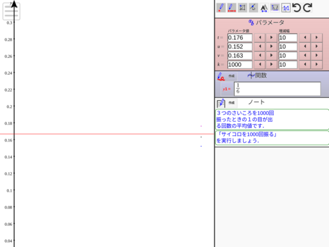329x247 pixels.
Task: Click the undo arrow icon
Action: point(297,8)
